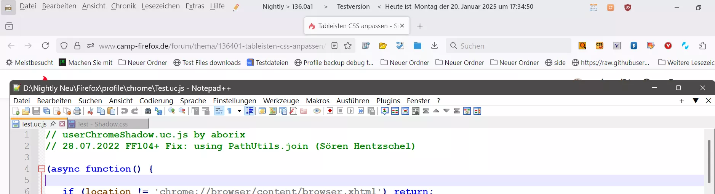Save the file with Notepad++ Save icon
This screenshot has height=194, width=715.
pyautogui.click(x=36, y=111)
